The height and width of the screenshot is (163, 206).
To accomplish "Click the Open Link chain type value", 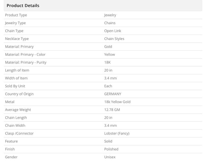I will point(112,31).
